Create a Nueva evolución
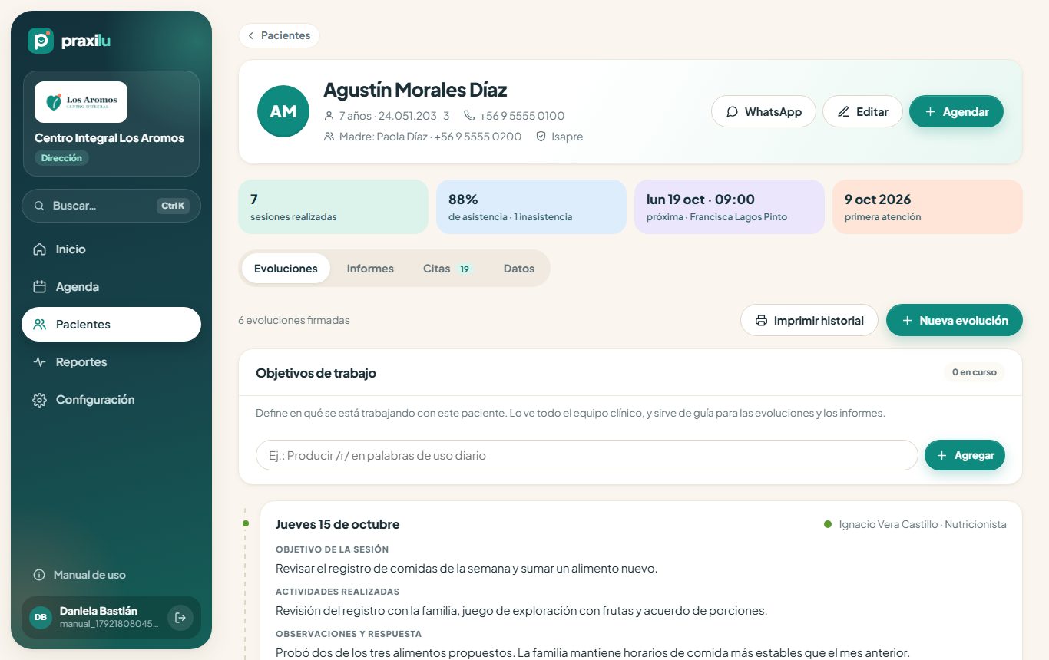This screenshot has width=1049, height=660. (955, 321)
